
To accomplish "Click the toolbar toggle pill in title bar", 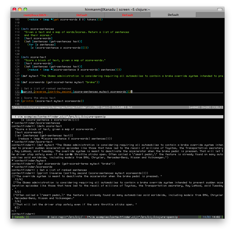I will [x=220, y=9].
